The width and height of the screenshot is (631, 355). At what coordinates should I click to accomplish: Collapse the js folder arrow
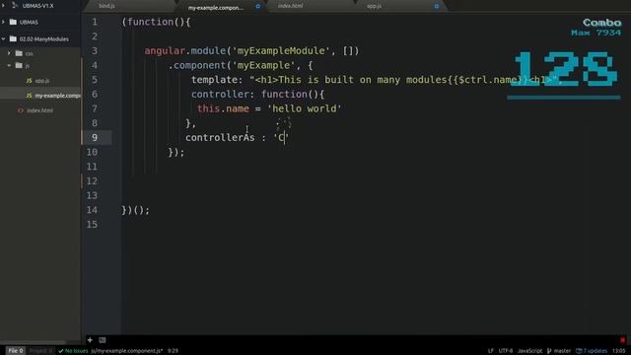coord(9,66)
